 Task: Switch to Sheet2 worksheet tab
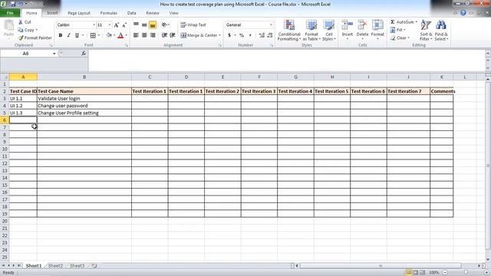tap(55, 266)
